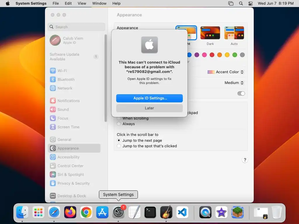Choose the graphite accent color

pos(242,55)
